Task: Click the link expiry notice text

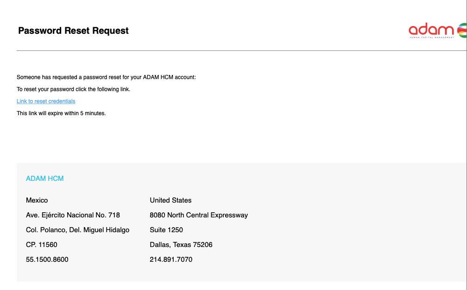Action: click(x=61, y=113)
